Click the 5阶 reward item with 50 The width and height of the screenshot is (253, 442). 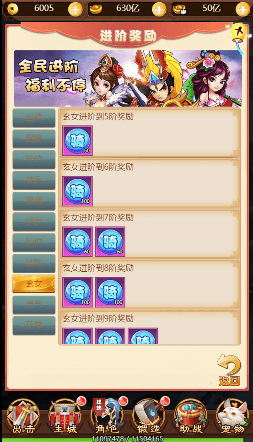(77, 140)
